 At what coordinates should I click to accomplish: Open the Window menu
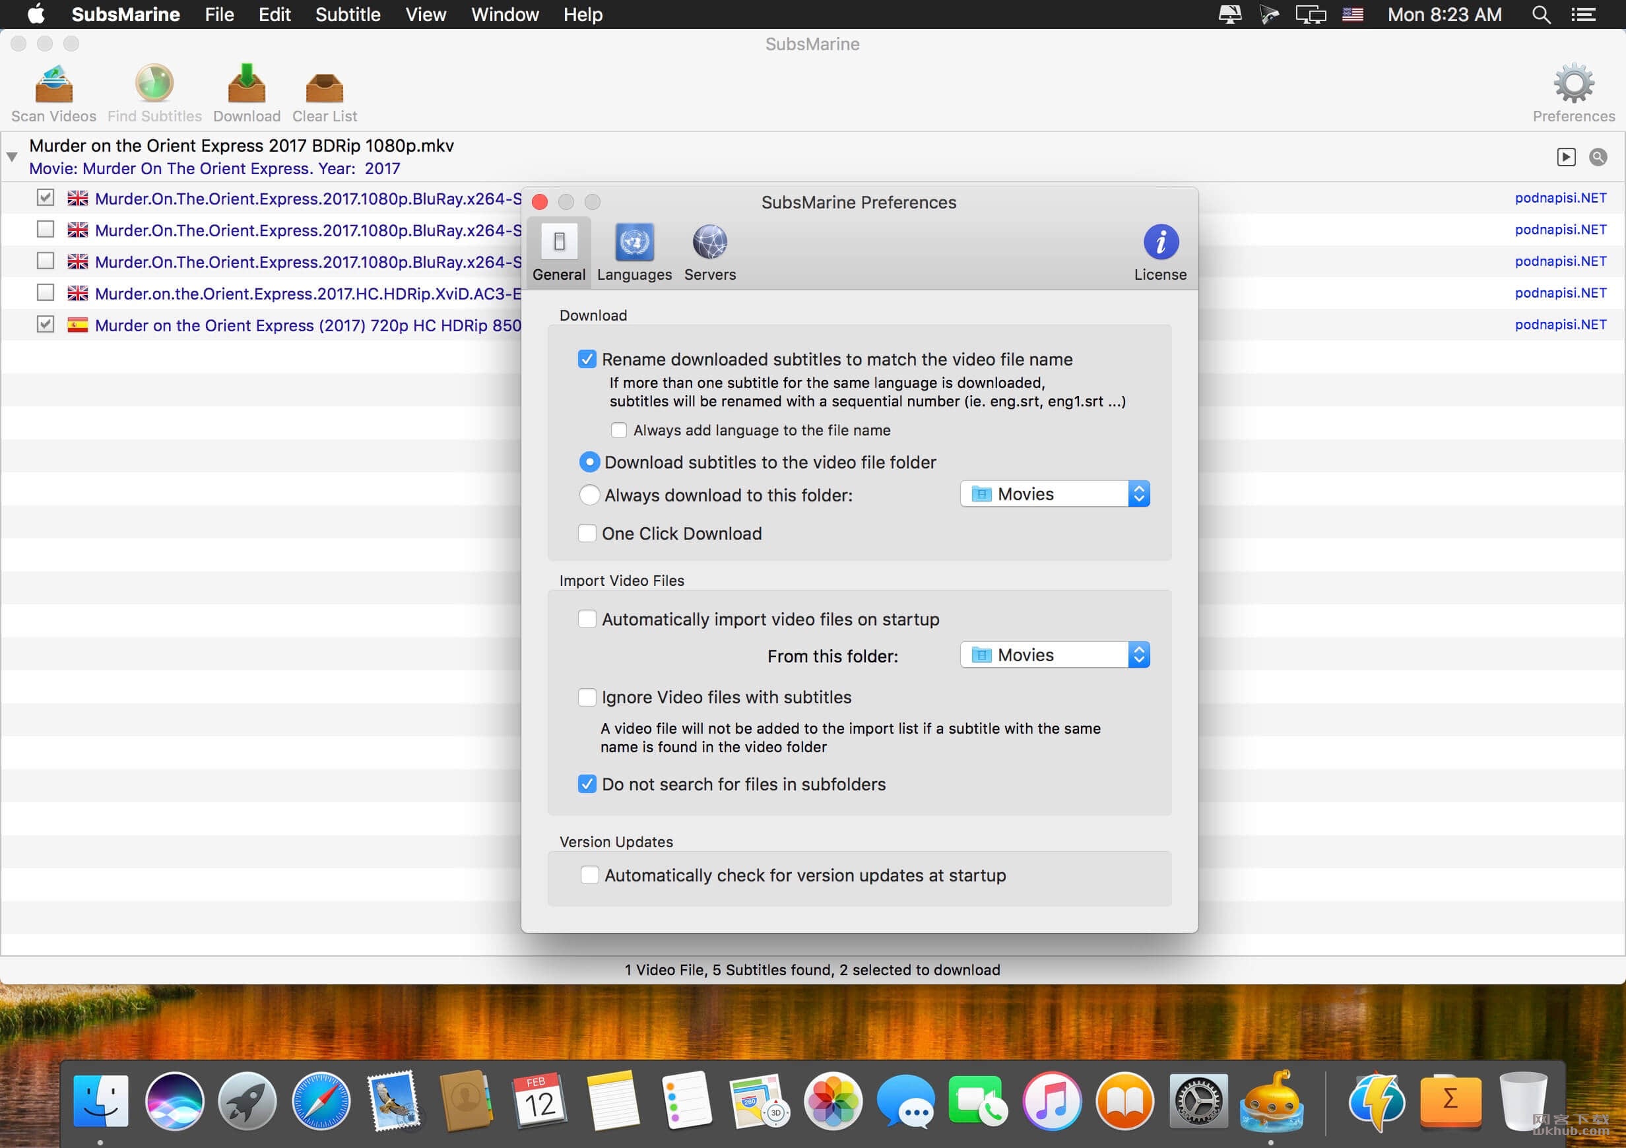(x=505, y=14)
